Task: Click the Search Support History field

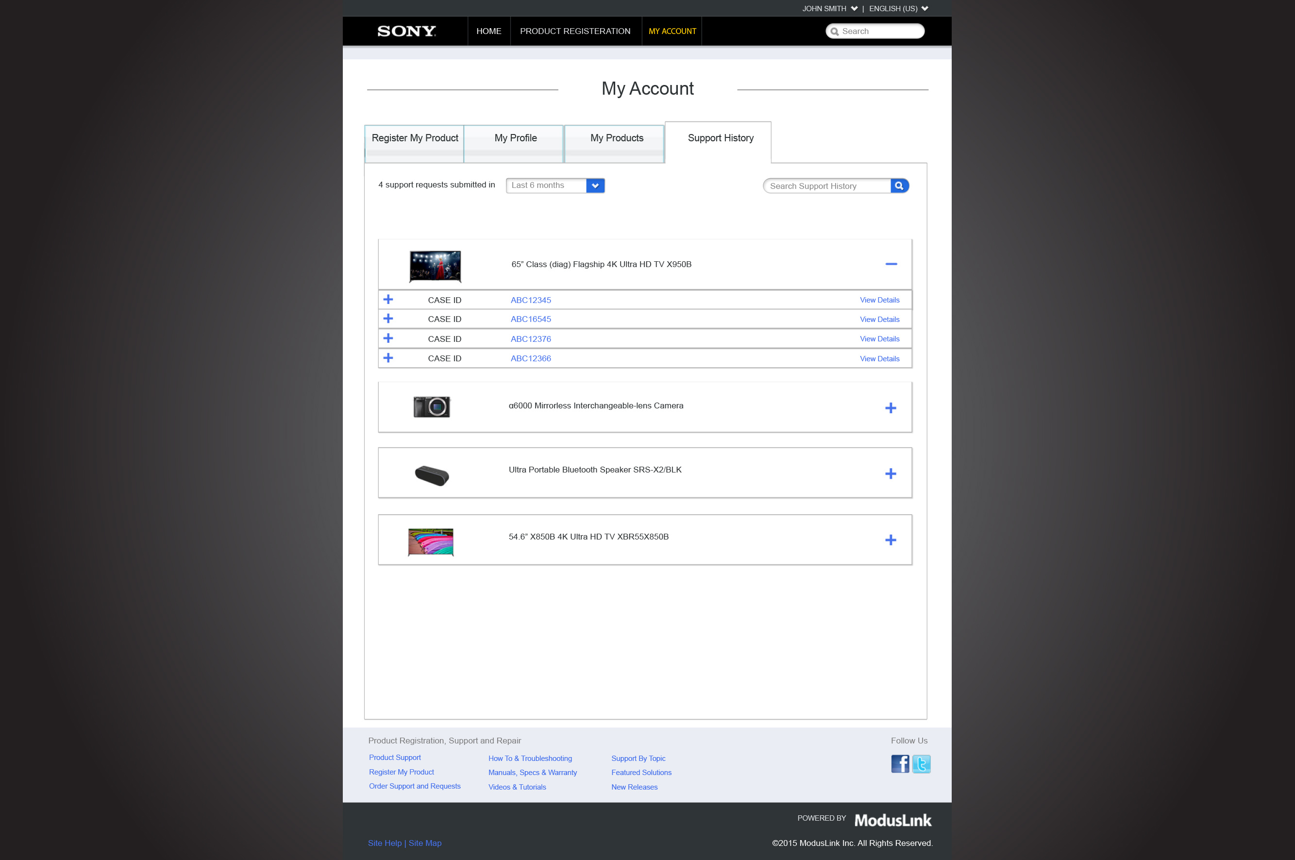Action: coord(827,186)
